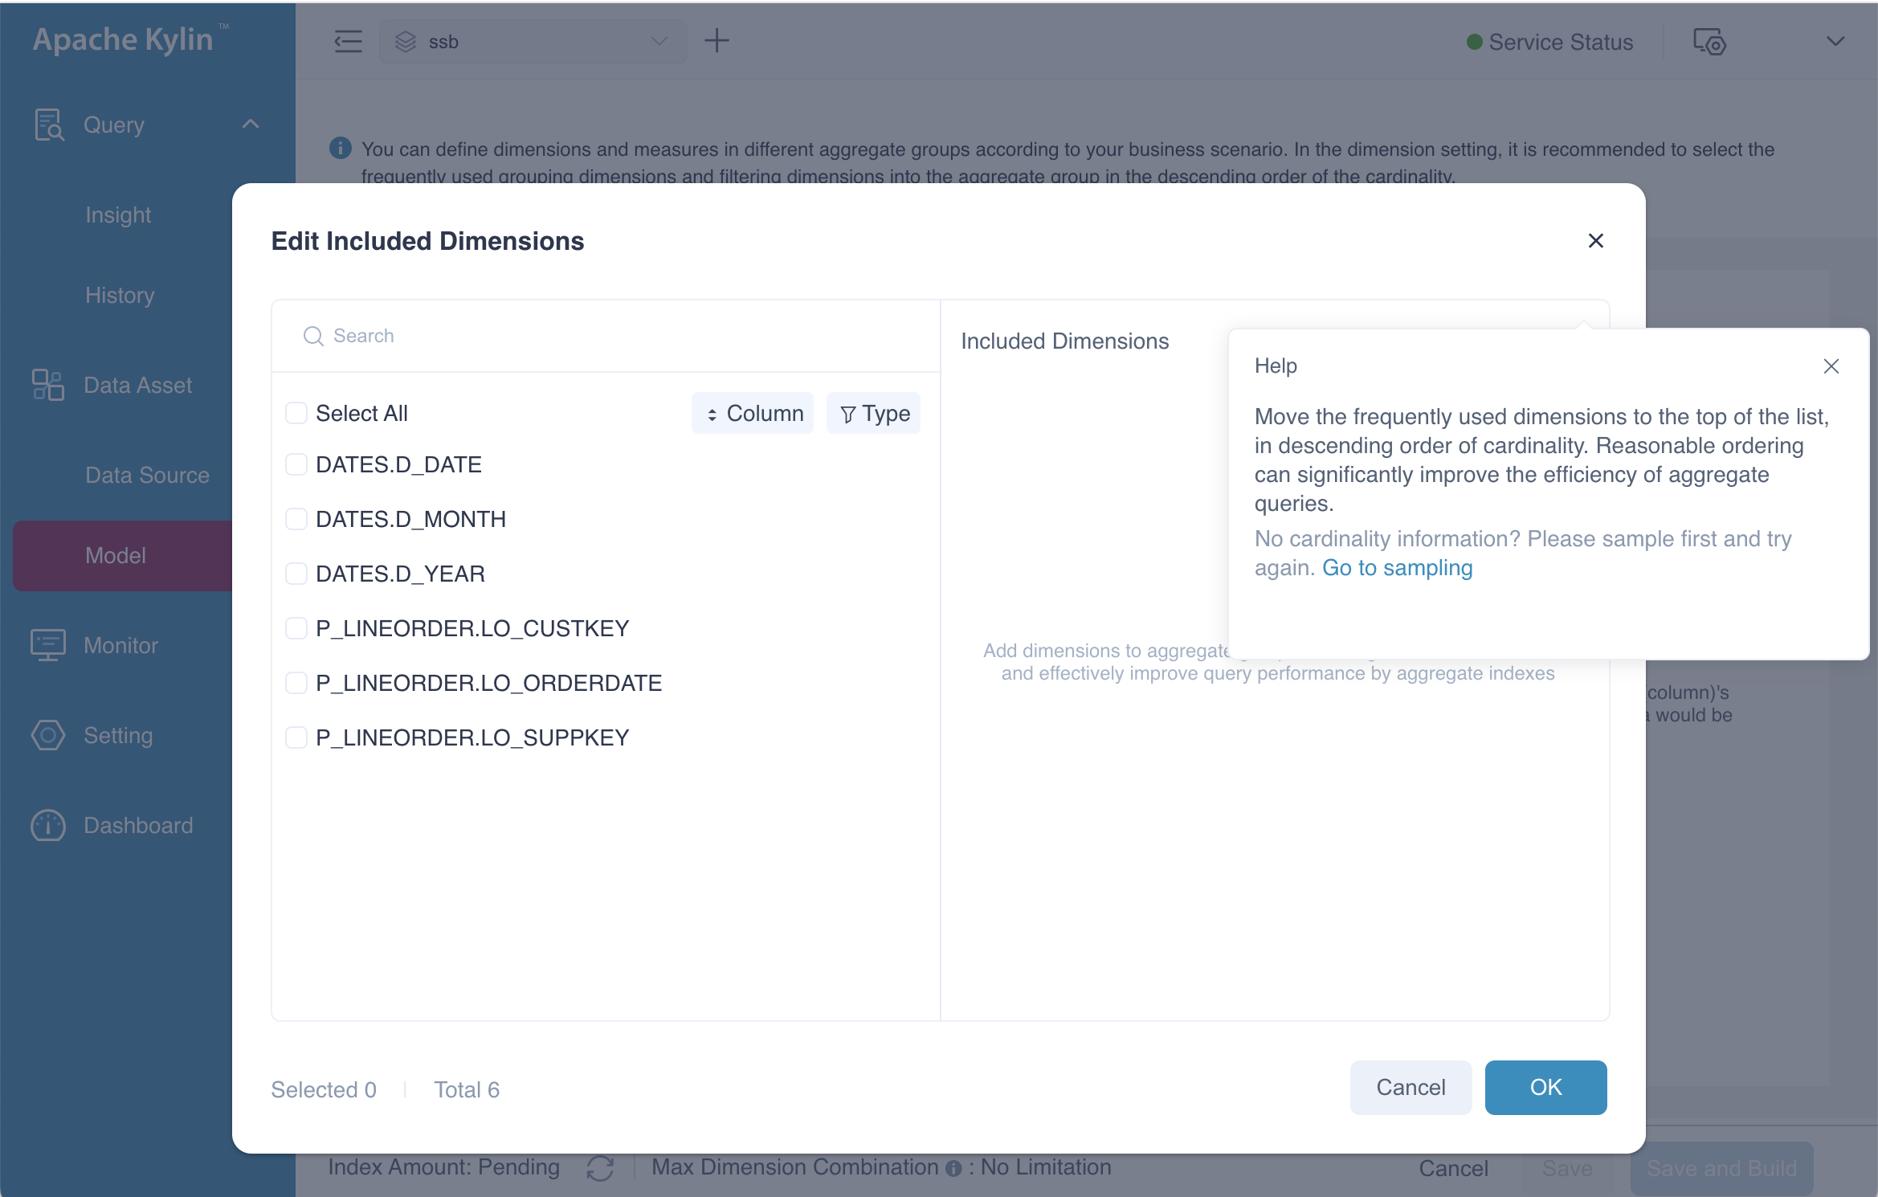The image size is (1878, 1197).
Task: Enable the P_LINEORDER.LO_SUPPKEY checkbox
Action: (296, 737)
